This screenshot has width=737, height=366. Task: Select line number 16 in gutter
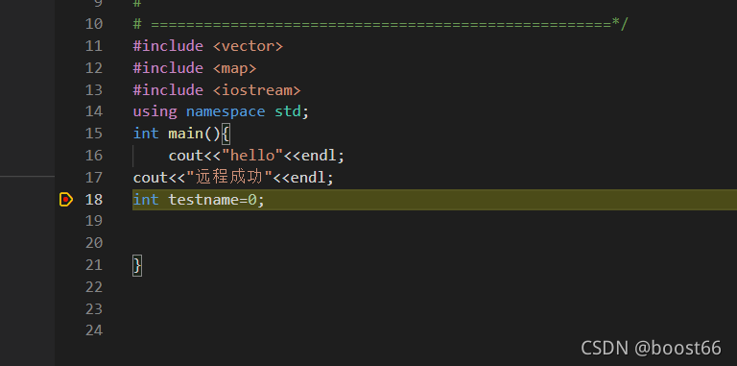(94, 156)
